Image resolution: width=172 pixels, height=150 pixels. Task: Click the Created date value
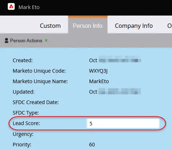click(115, 60)
